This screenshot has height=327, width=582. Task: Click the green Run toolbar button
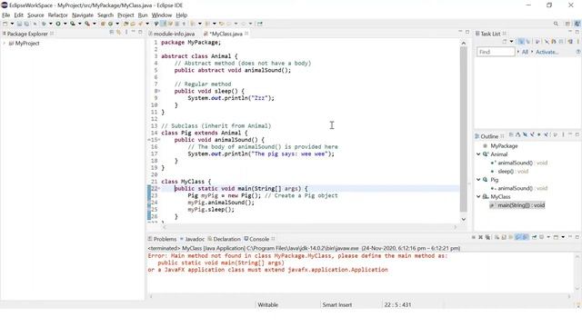click(58, 24)
